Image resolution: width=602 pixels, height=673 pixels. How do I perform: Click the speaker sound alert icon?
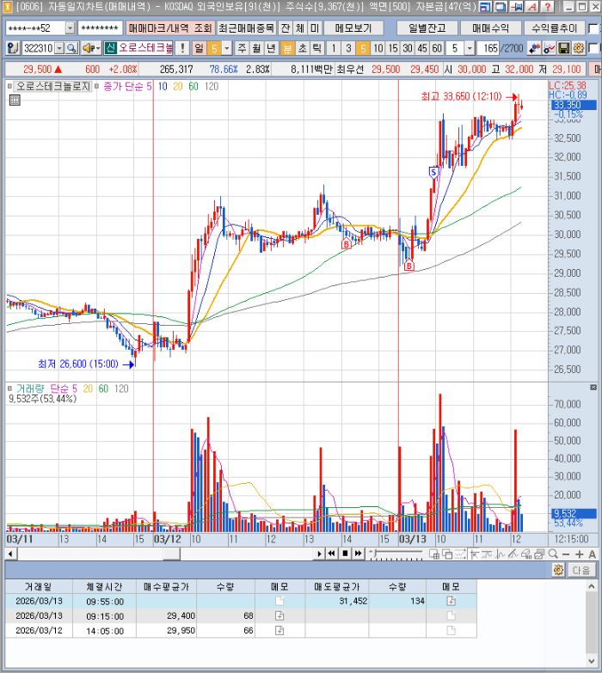tap(89, 48)
